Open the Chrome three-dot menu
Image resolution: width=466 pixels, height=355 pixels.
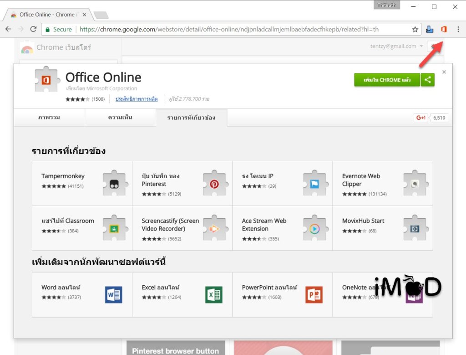[x=458, y=29]
